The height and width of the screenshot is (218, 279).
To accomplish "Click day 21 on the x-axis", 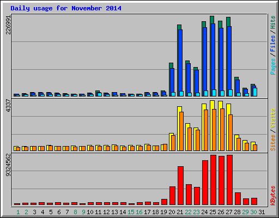I will point(180,212).
